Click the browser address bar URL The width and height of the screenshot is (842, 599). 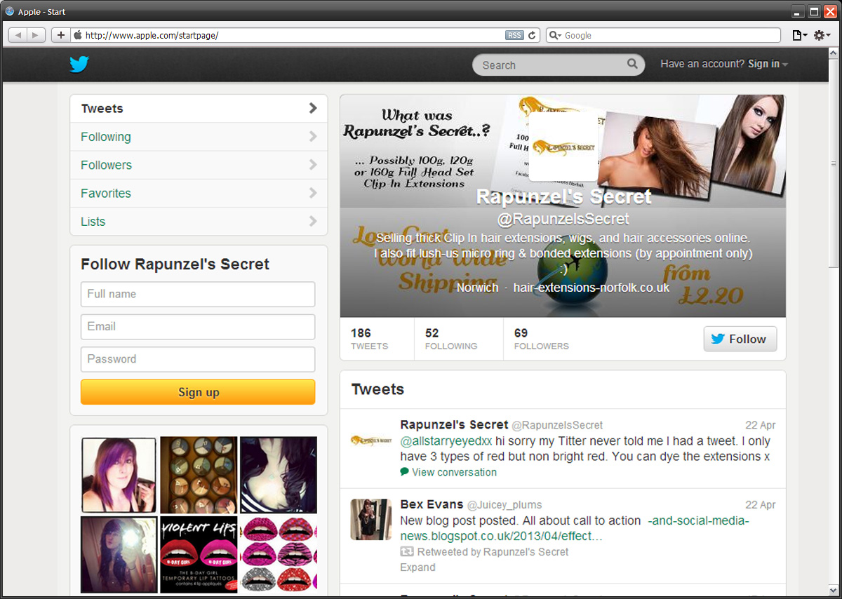(152, 35)
